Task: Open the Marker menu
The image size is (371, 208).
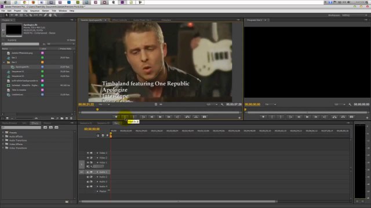Action: (x=45, y=11)
